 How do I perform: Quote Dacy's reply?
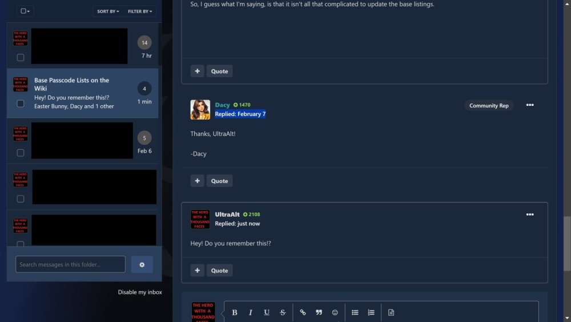[219, 181]
